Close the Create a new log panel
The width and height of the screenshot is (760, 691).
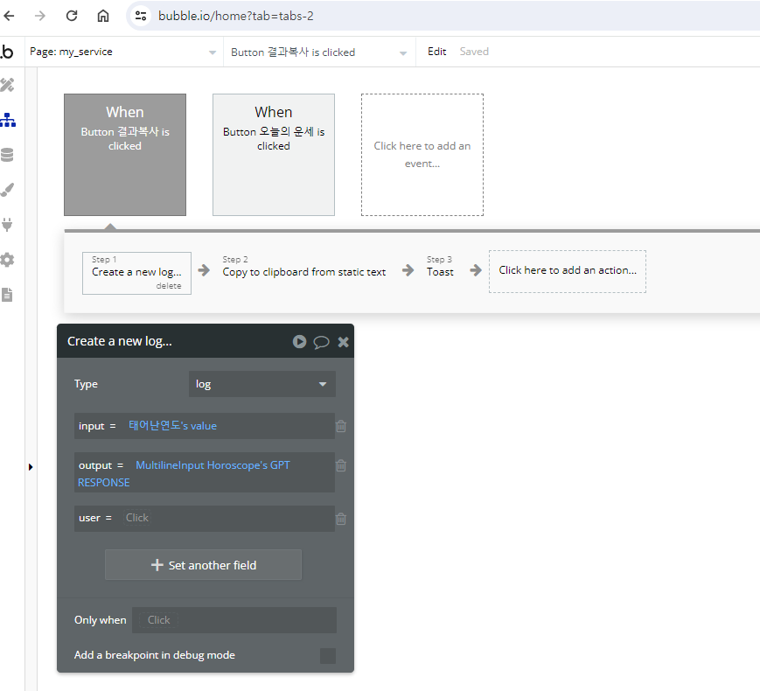pyautogui.click(x=343, y=342)
